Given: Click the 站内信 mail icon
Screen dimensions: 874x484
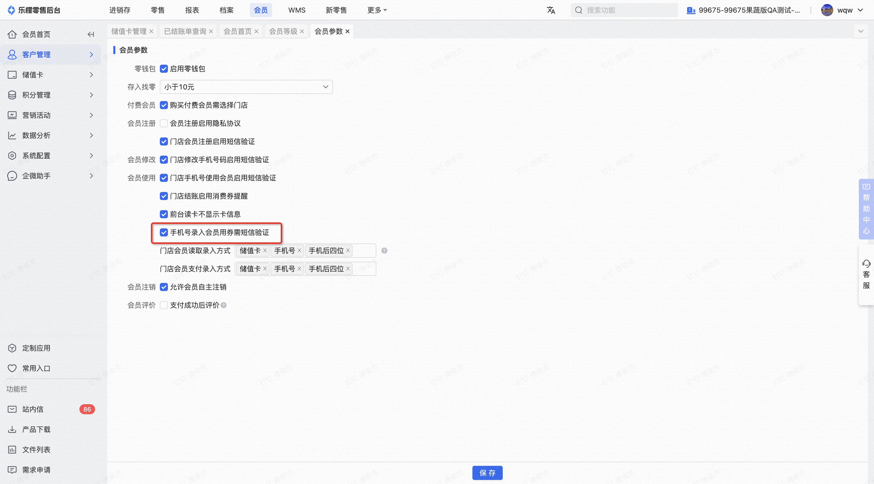Looking at the screenshot, I should [12, 409].
